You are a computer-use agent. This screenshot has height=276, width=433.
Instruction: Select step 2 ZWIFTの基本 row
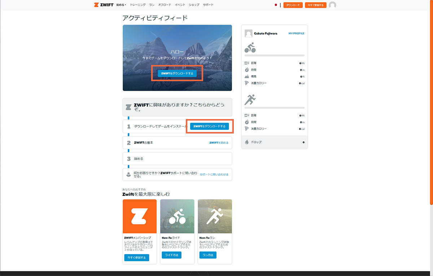pos(177,143)
